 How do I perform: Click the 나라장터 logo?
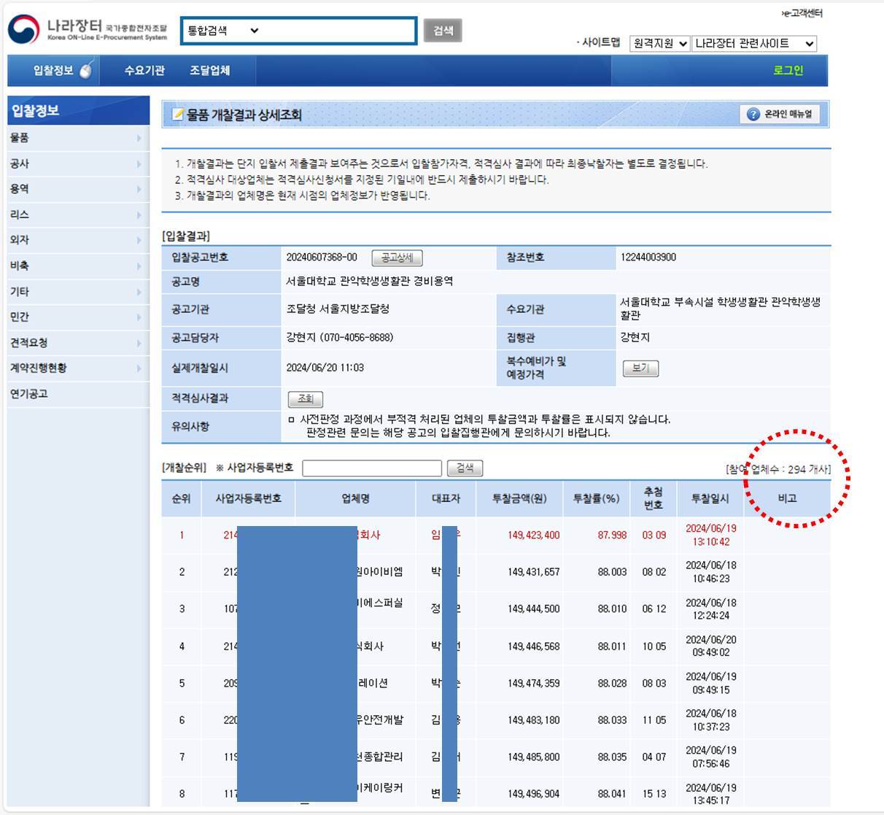(x=88, y=29)
